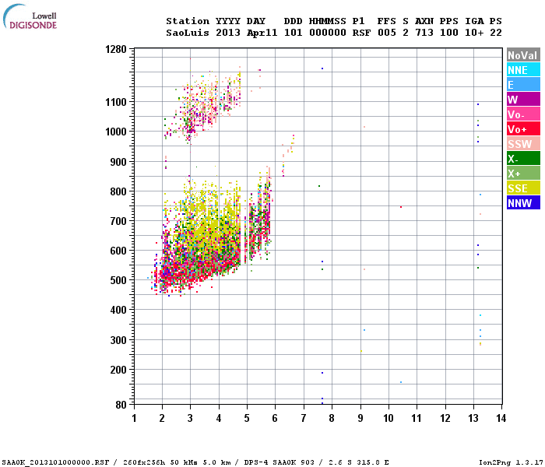The width and height of the screenshot is (545, 467).
Task: Select the NNW blue legend swatch
Action: click(x=523, y=202)
